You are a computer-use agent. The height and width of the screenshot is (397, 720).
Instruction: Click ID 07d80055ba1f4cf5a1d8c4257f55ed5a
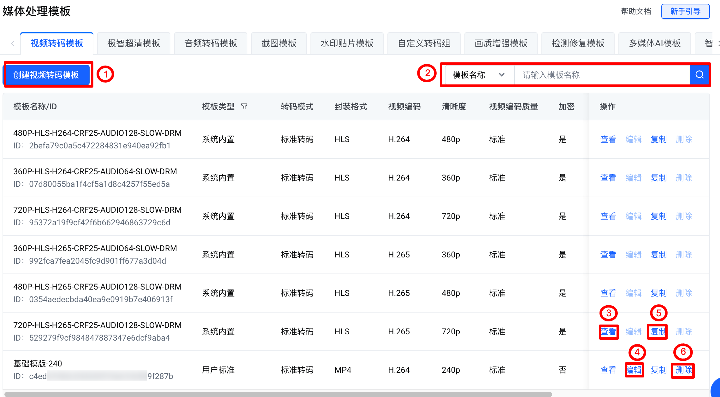(99, 184)
